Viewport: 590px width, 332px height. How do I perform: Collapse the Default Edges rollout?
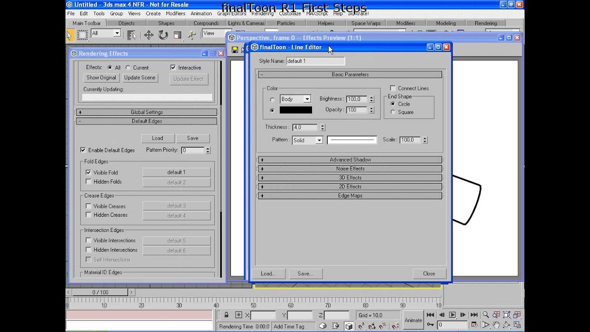(147, 121)
